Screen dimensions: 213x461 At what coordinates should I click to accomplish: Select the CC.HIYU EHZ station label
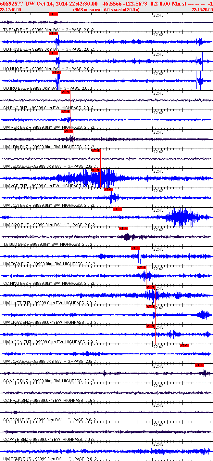[16, 283]
